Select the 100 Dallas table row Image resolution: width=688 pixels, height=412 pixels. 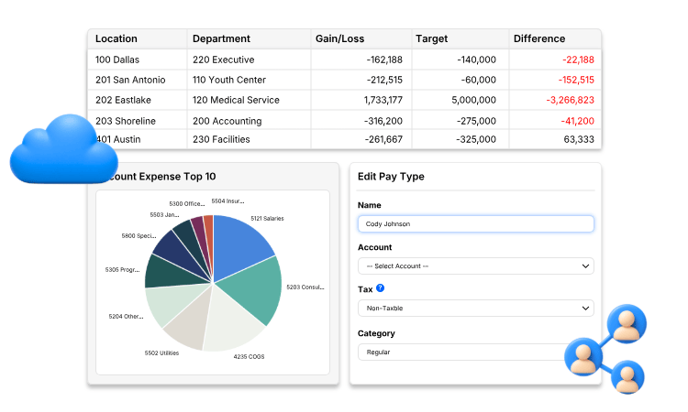coord(344,60)
